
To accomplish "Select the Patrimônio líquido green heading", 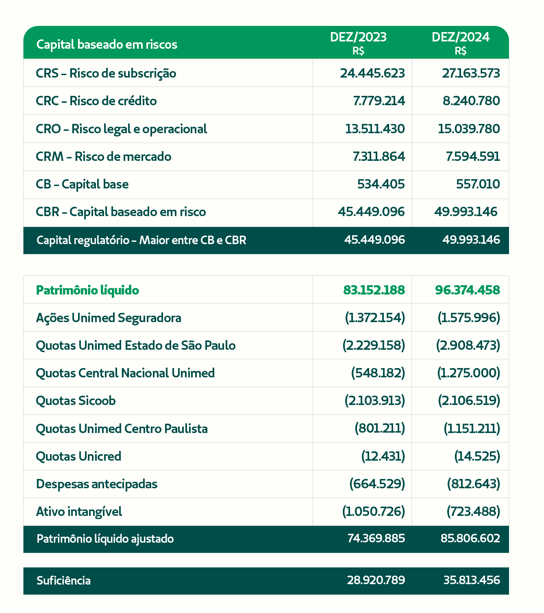I will [x=87, y=290].
